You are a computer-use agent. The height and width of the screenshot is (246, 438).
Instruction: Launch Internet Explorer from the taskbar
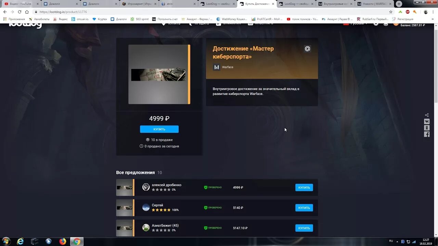coord(21,241)
